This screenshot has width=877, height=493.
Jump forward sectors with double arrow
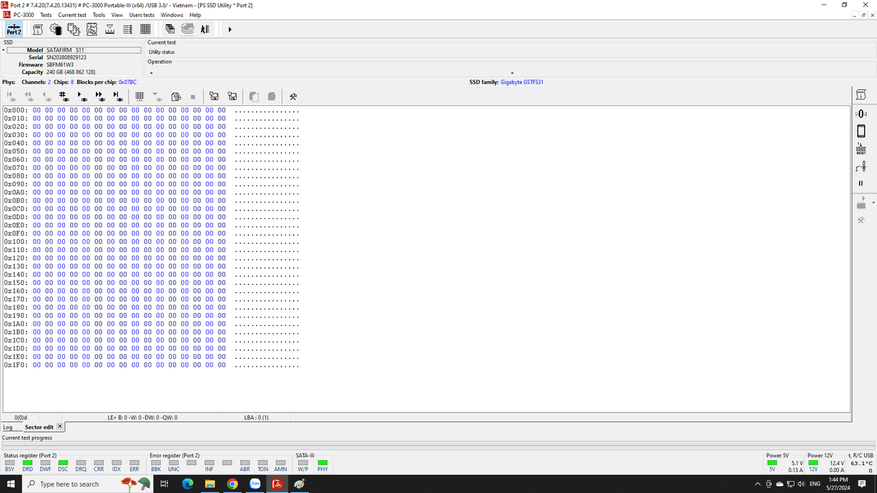[x=99, y=96]
